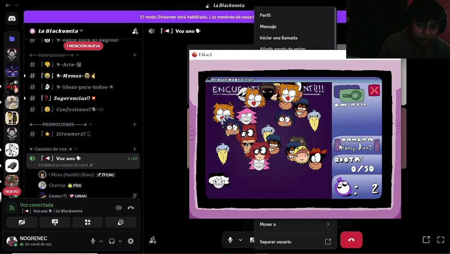The width and height of the screenshot is (450, 254).
Task: Click speaker icon in Voz uno header
Action: [x=151, y=31]
